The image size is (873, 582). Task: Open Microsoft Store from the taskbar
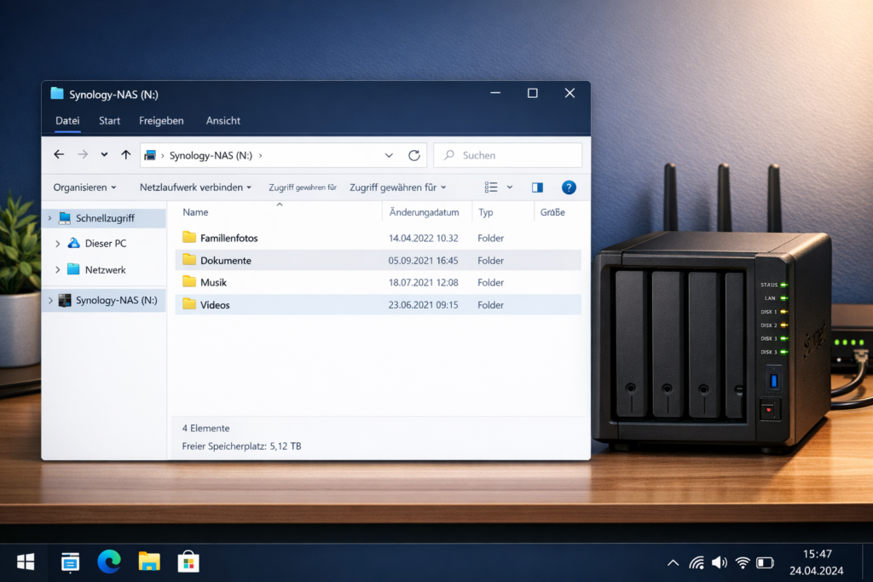click(x=188, y=562)
